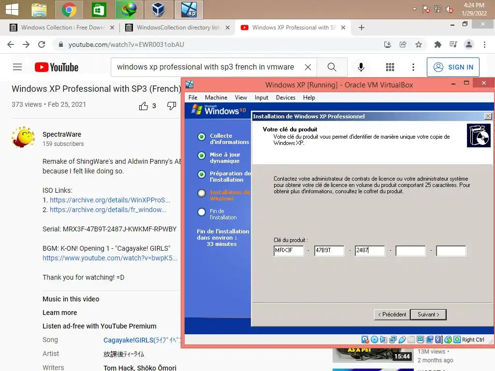Open the Machine menu in VirtualBox

pyautogui.click(x=216, y=98)
